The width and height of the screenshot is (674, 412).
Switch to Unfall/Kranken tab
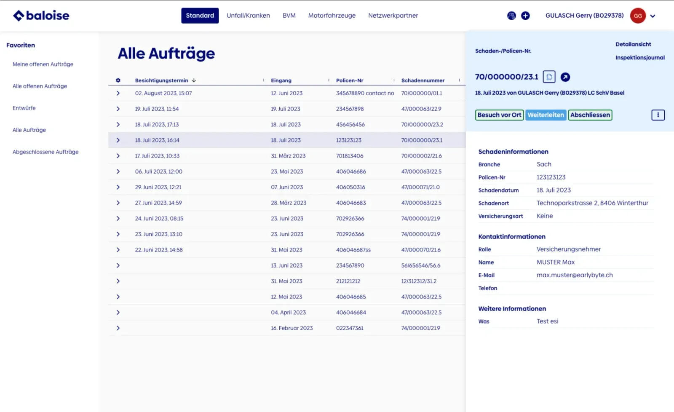(x=248, y=16)
